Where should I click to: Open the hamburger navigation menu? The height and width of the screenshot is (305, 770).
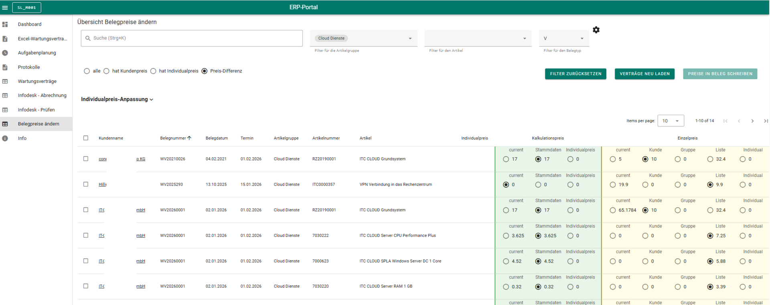(5, 8)
